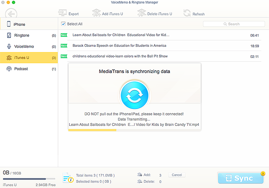Click the orange 3 badge on Sync

[x=262, y=174]
